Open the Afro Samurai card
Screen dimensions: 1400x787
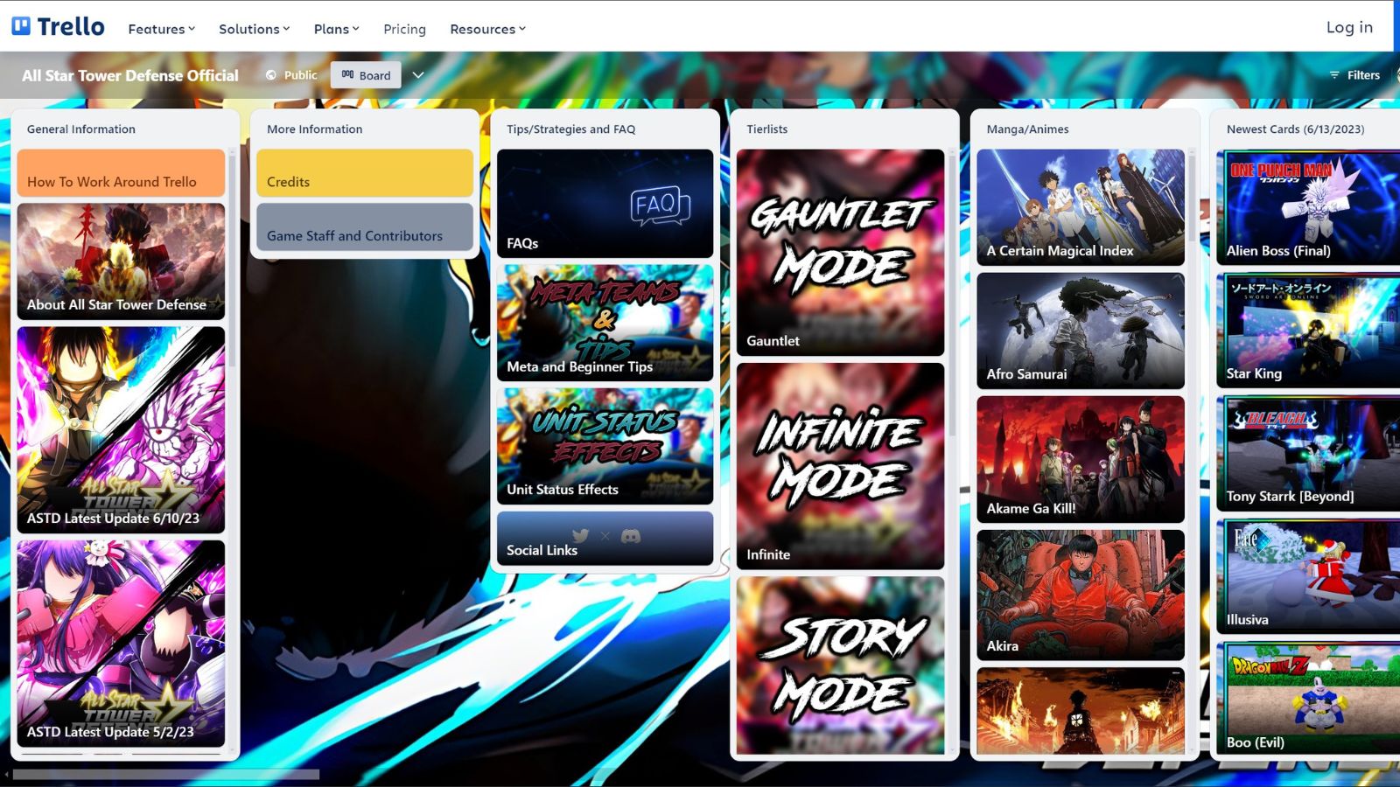[1080, 331]
